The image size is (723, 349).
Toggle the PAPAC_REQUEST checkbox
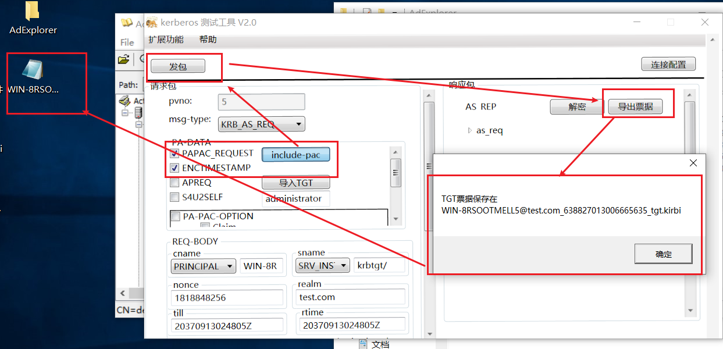[x=174, y=154]
